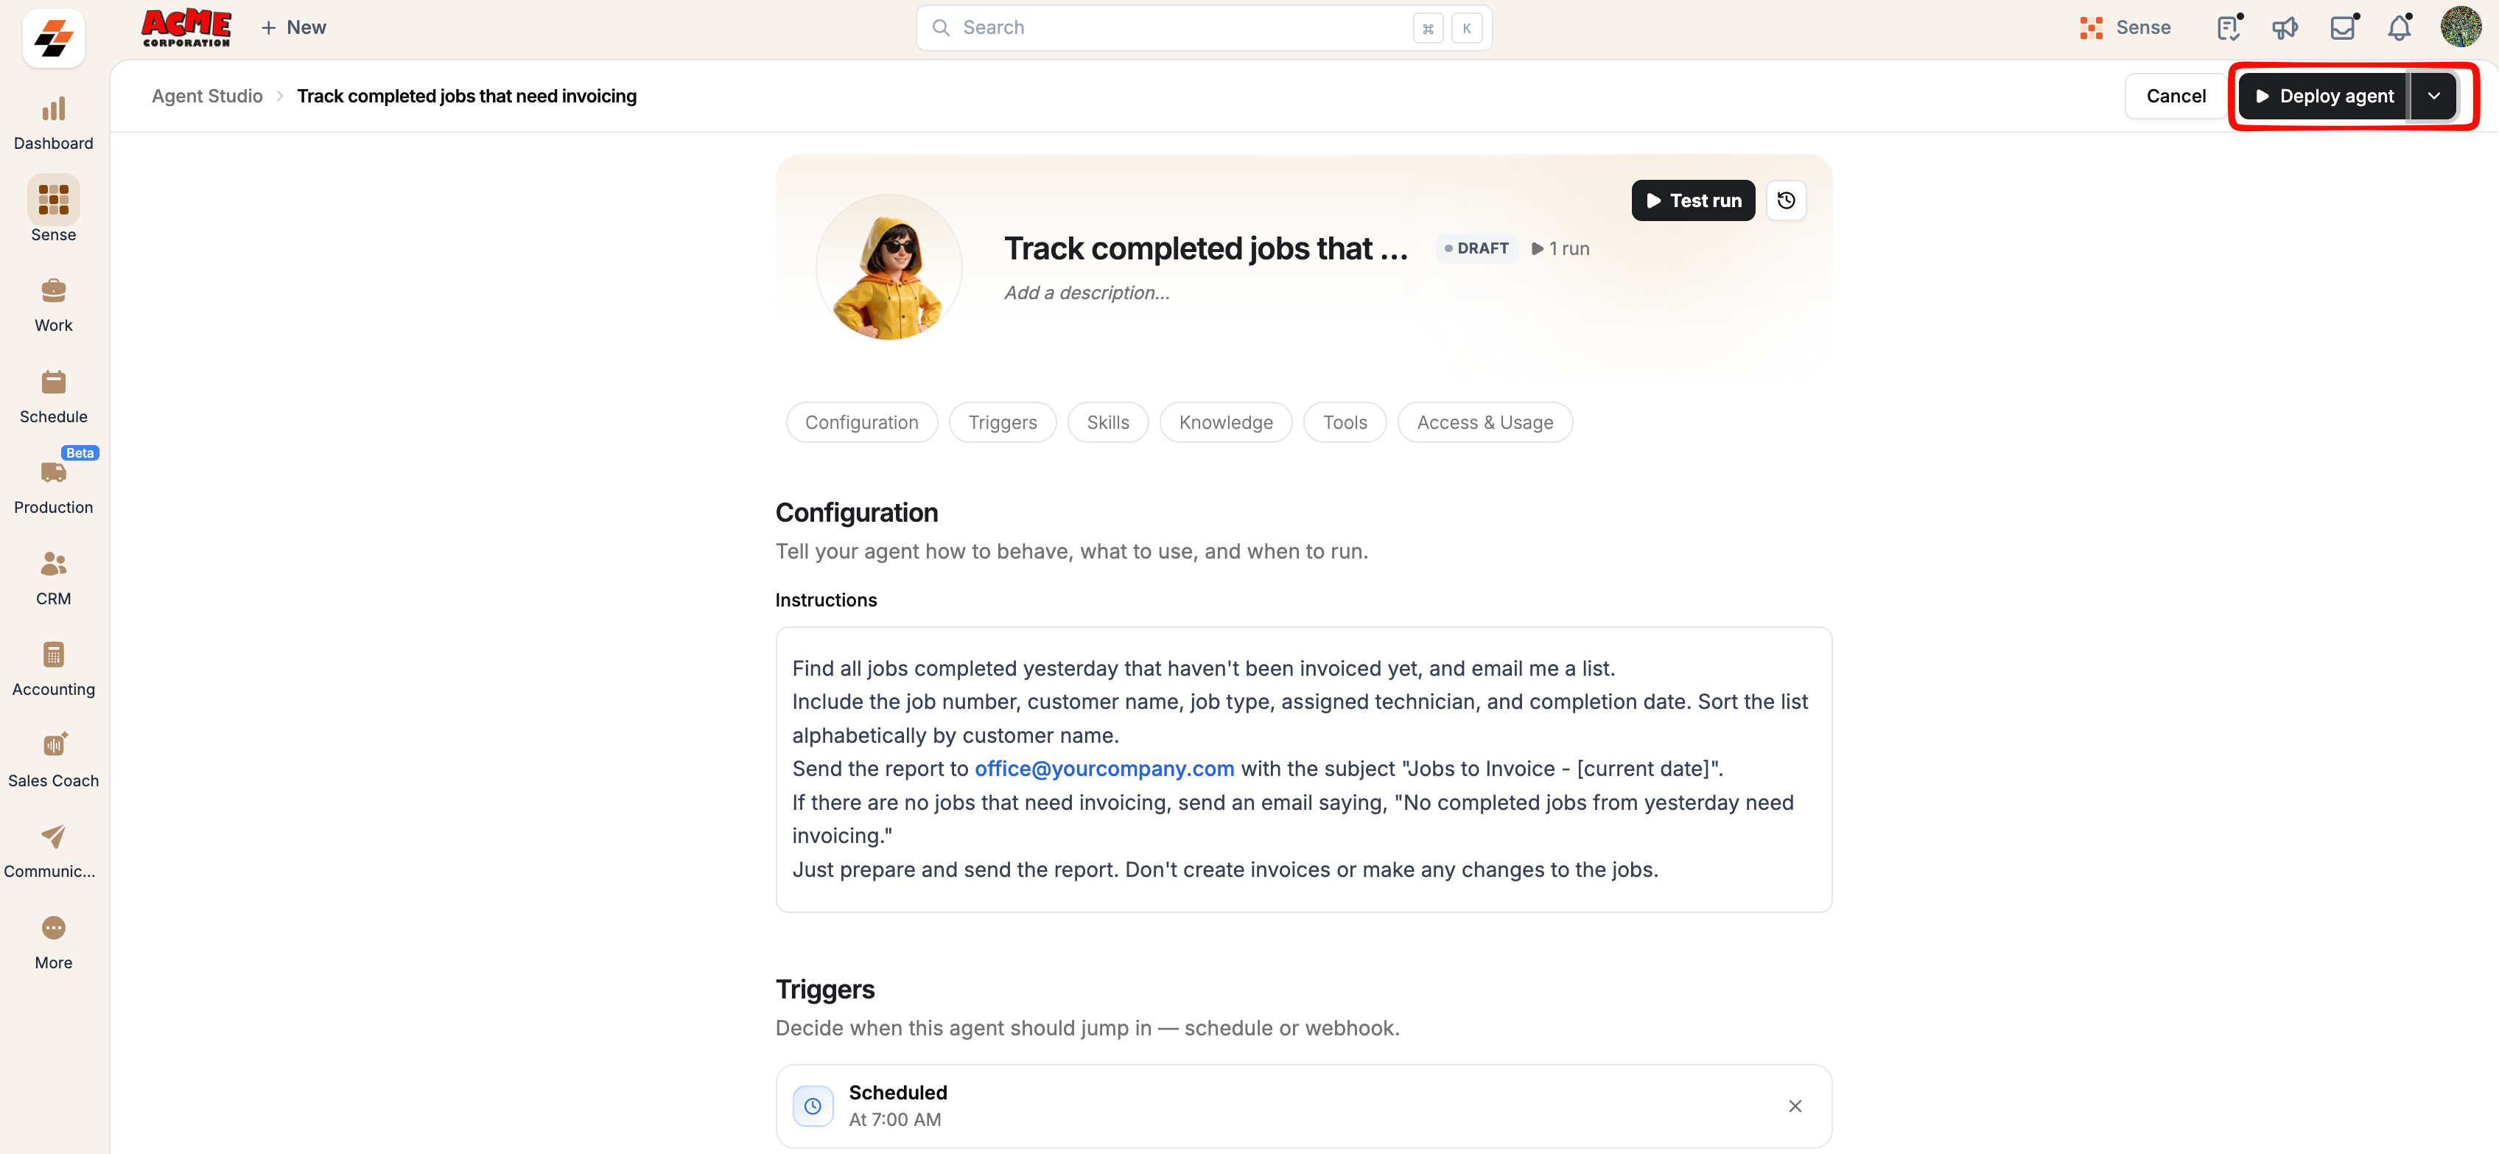This screenshot has height=1154, width=2499.
Task: Jump to Configuration section tab
Action: point(861,422)
